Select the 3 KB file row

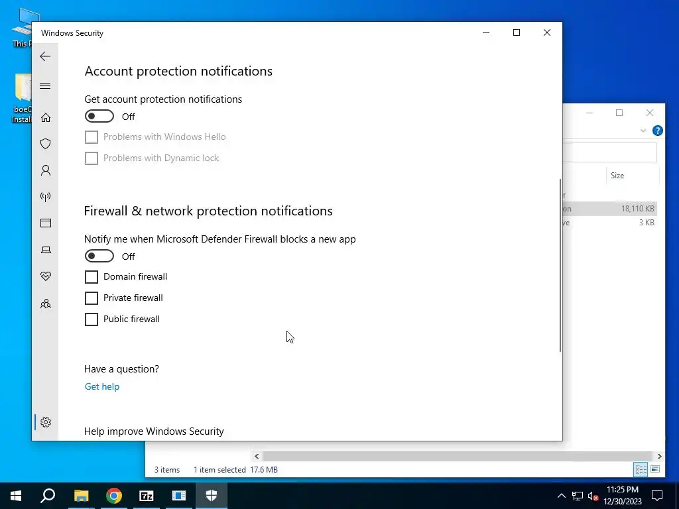610,223
